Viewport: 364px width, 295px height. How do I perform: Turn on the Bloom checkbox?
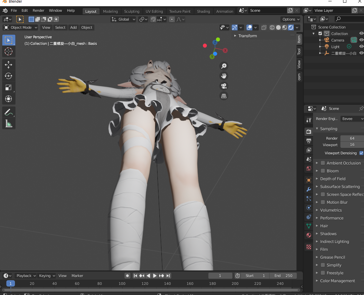[x=323, y=171]
